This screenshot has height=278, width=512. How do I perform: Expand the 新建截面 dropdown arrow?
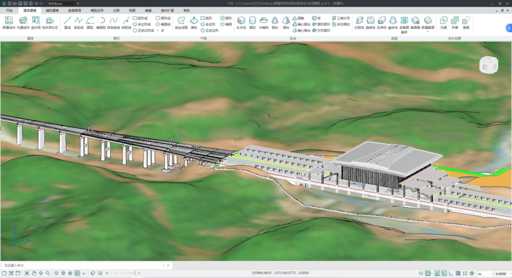click(x=428, y=31)
